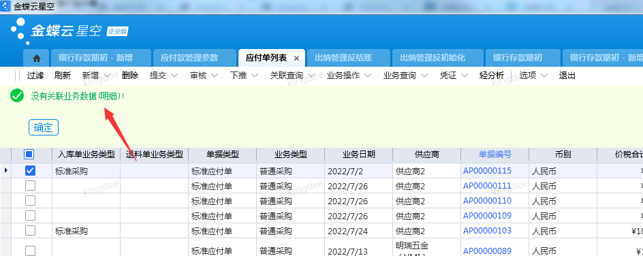
Task: Expand the 提交 dropdown arrow
Action: pos(174,76)
